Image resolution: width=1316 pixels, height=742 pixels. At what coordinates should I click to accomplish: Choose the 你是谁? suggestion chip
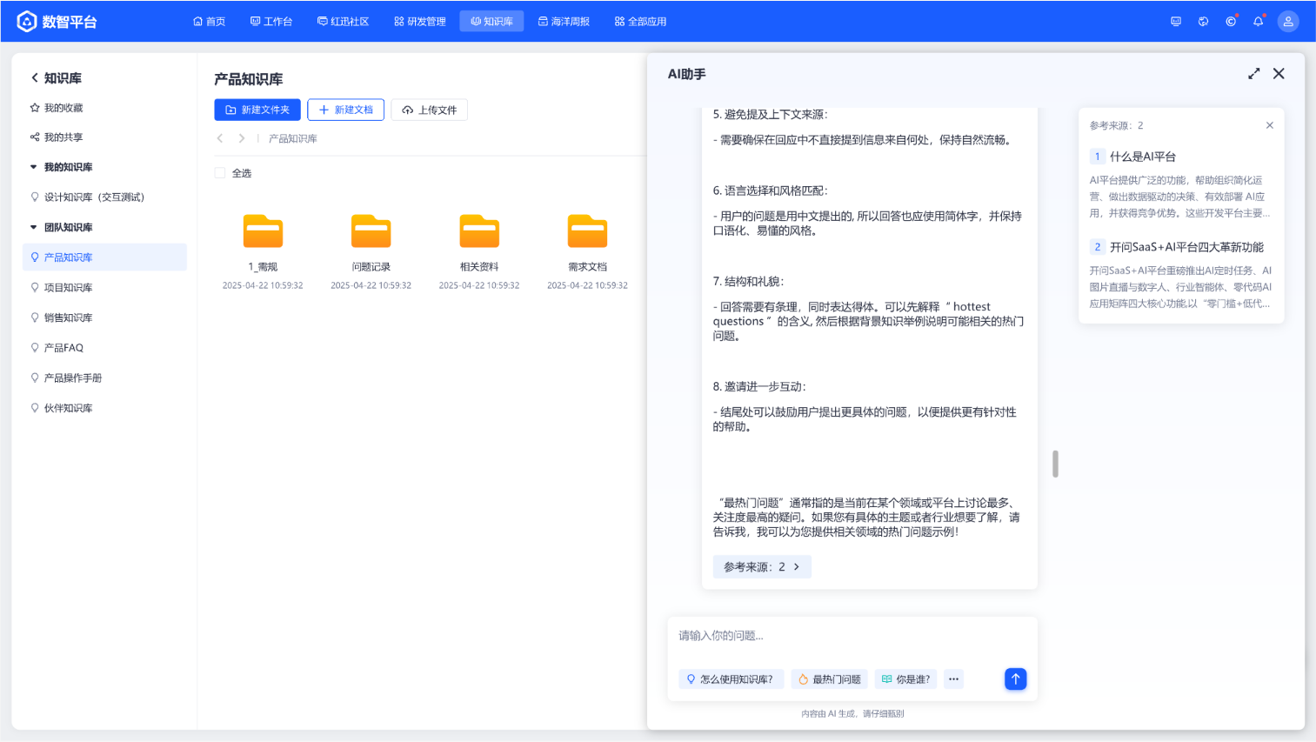tap(905, 679)
